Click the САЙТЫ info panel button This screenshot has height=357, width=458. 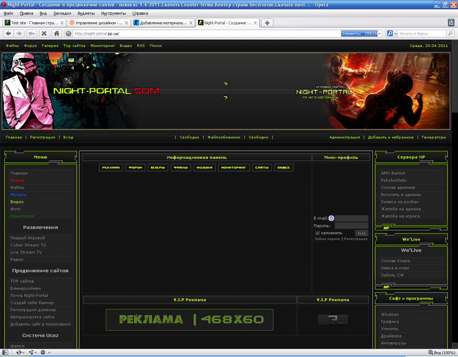(262, 167)
